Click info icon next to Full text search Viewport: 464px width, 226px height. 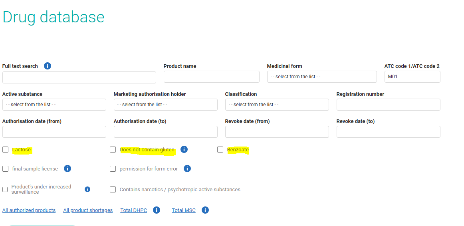pyautogui.click(x=48, y=66)
